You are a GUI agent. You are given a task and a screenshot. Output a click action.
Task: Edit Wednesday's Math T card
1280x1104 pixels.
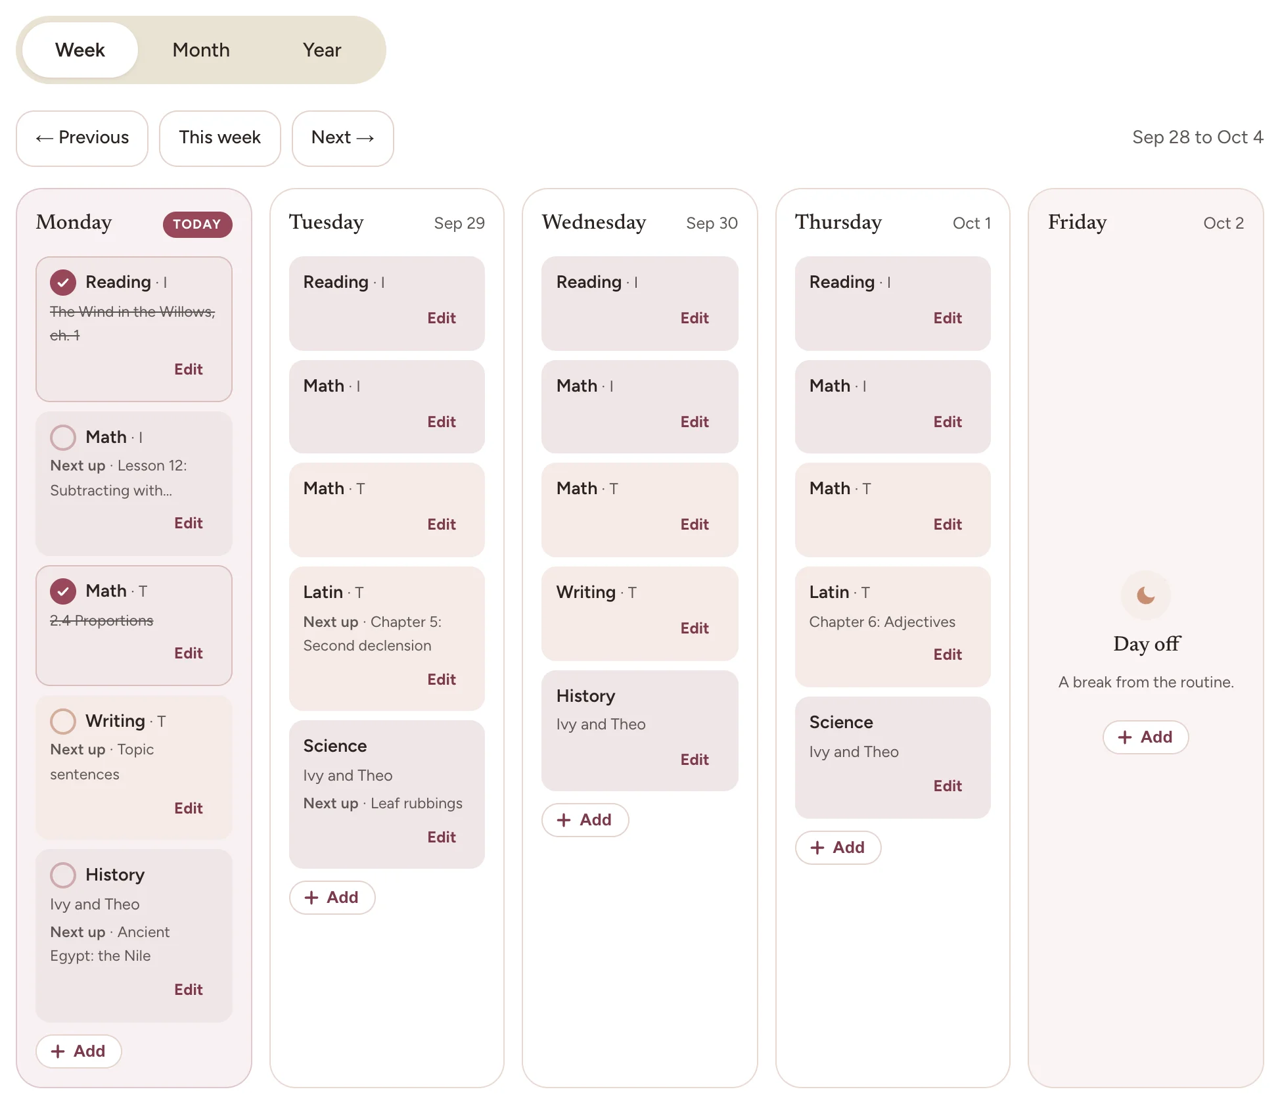point(695,524)
